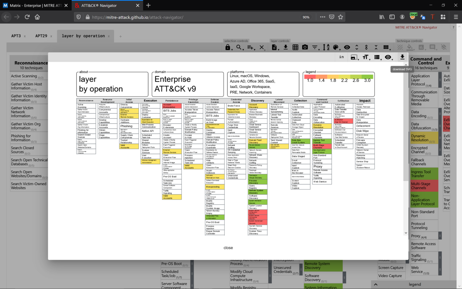The image size is (462, 289).
Task: Toggle the export display settings eye
Action: click(389, 57)
